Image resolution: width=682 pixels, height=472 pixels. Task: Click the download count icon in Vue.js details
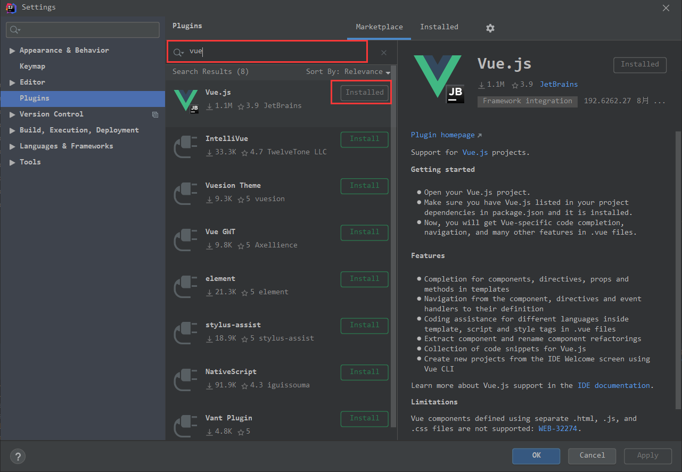[x=481, y=85]
